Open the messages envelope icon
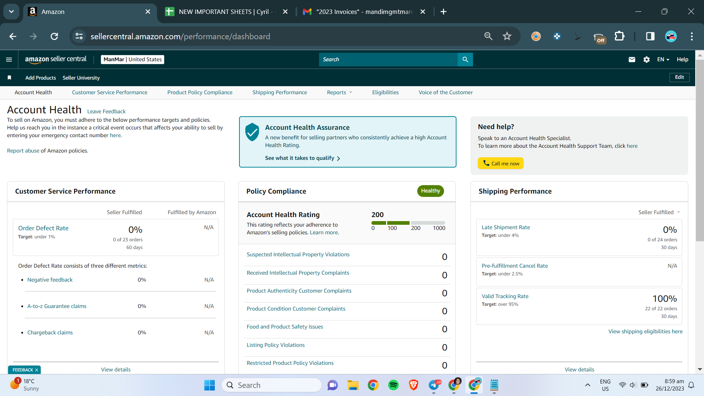704x396 pixels. 632,59
